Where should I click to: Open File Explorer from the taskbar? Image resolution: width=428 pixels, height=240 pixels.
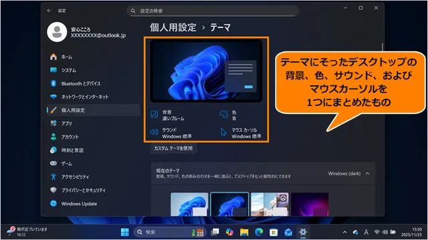click(x=244, y=232)
